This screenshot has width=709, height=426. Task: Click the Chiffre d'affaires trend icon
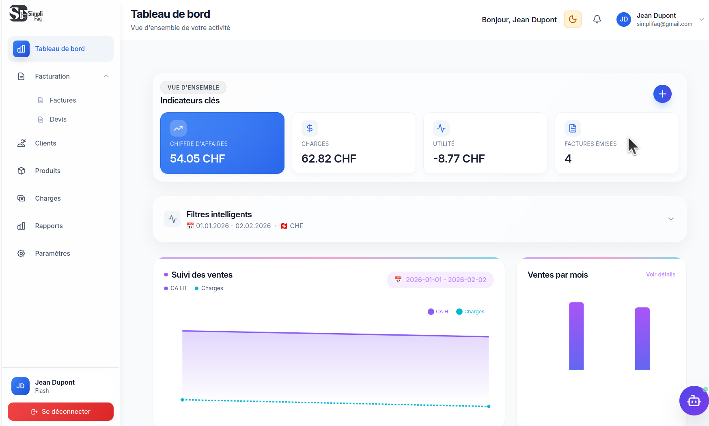pyautogui.click(x=178, y=128)
